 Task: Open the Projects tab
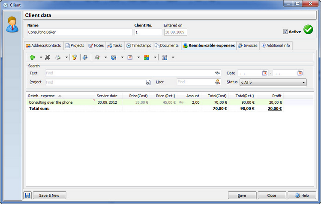75,46
